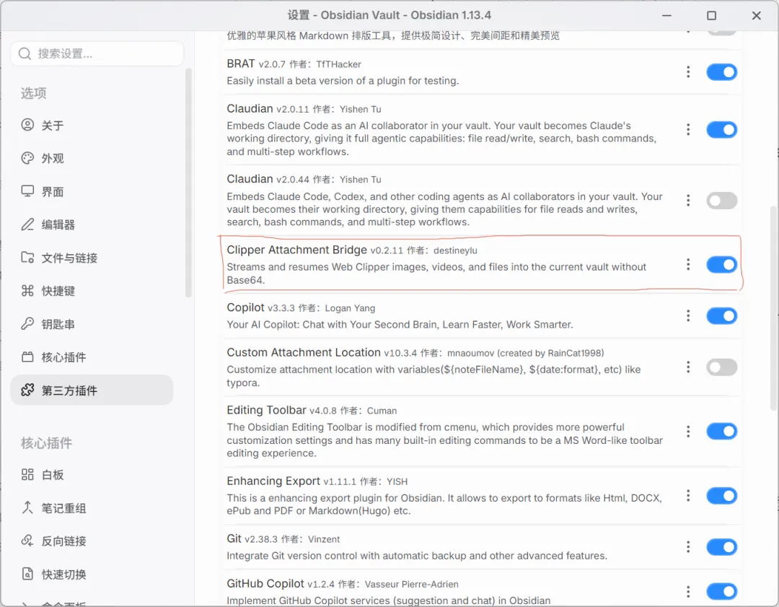Open 笔记重组 core plugin settings
This screenshot has height=607, width=779.
point(92,508)
